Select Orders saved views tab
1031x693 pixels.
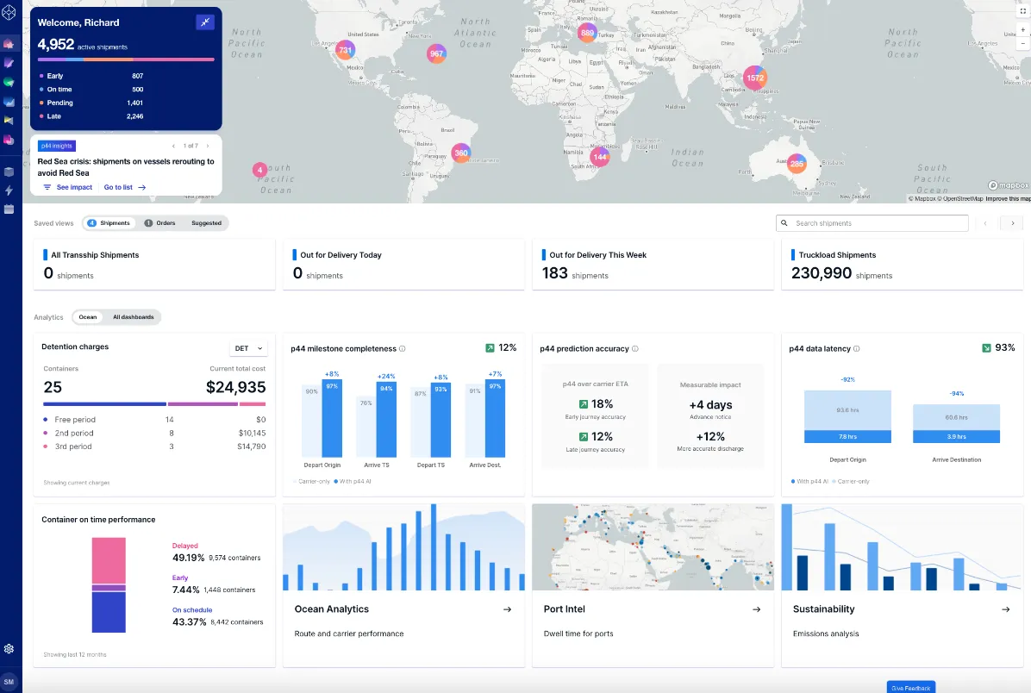(159, 223)
